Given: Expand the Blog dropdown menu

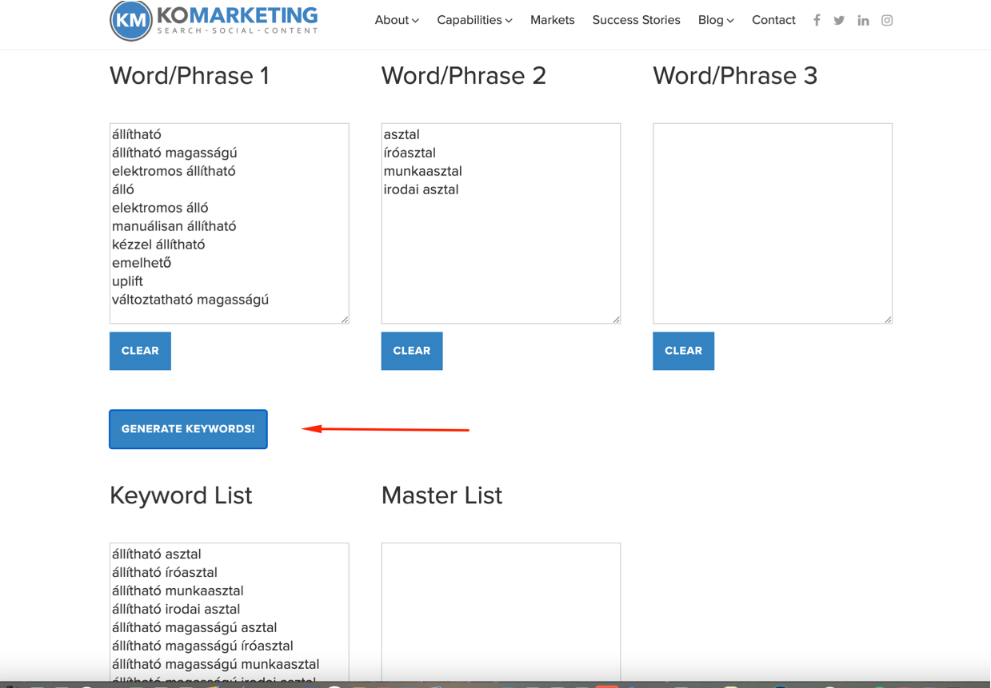Looking at the screenshot, I should coord(715,20).
